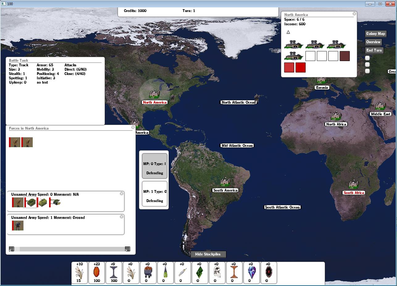Select the MP: 0 Defending army card
397x286 pixels.
[x=155, y=166]
